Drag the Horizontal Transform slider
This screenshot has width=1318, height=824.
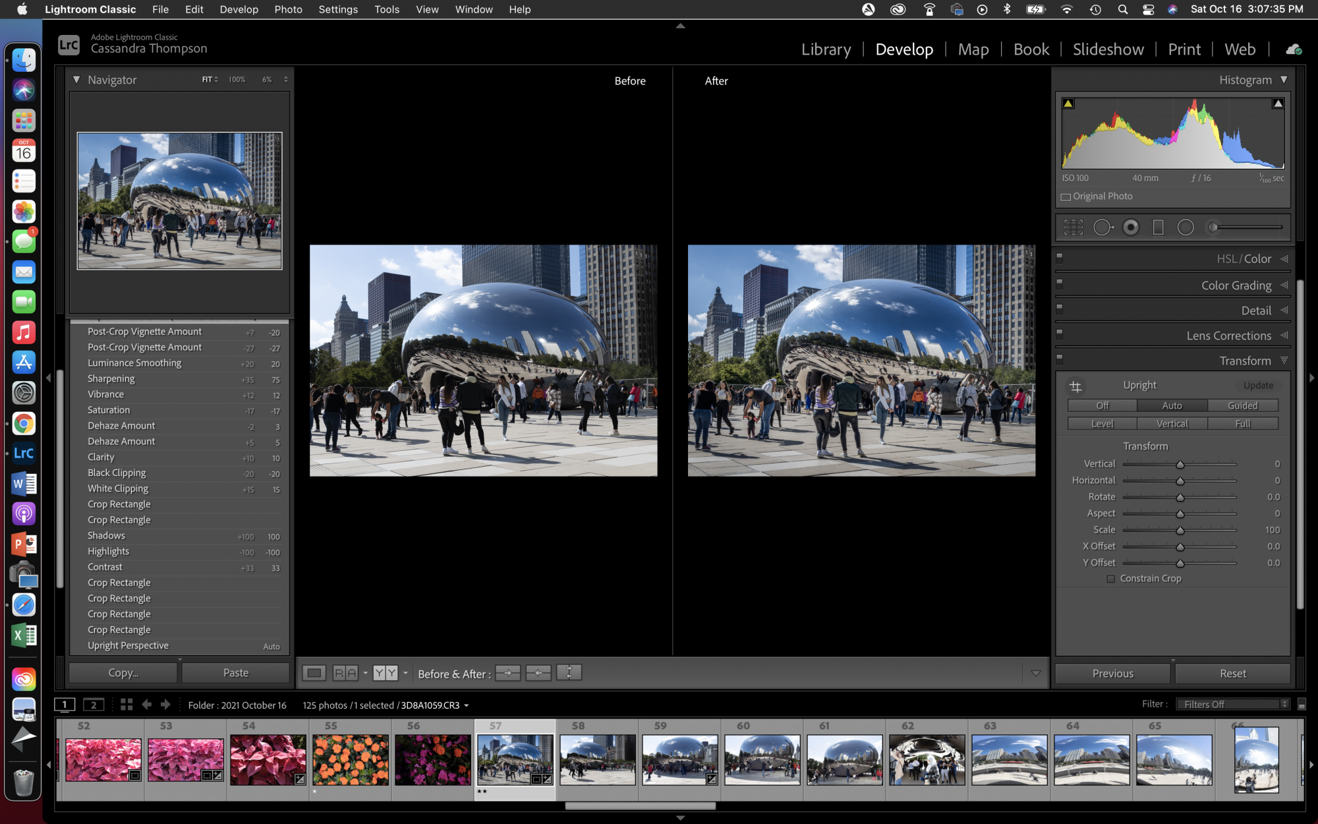click(1180, 479)
